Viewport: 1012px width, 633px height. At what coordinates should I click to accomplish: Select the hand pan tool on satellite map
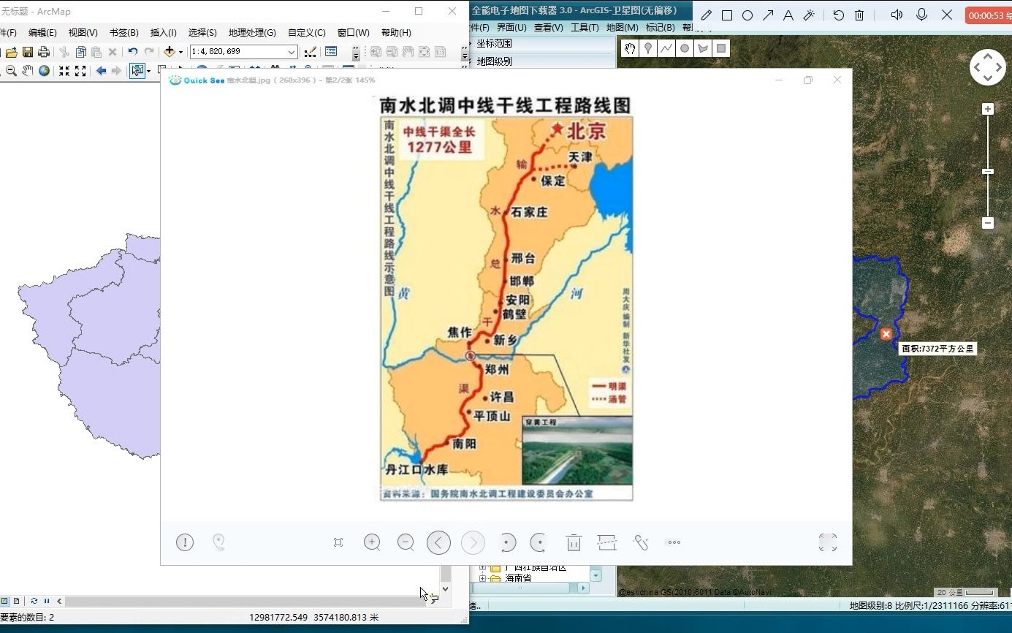629,48
